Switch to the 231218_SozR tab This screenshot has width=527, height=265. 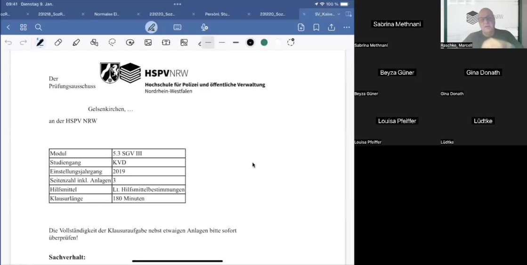[51, 14]
